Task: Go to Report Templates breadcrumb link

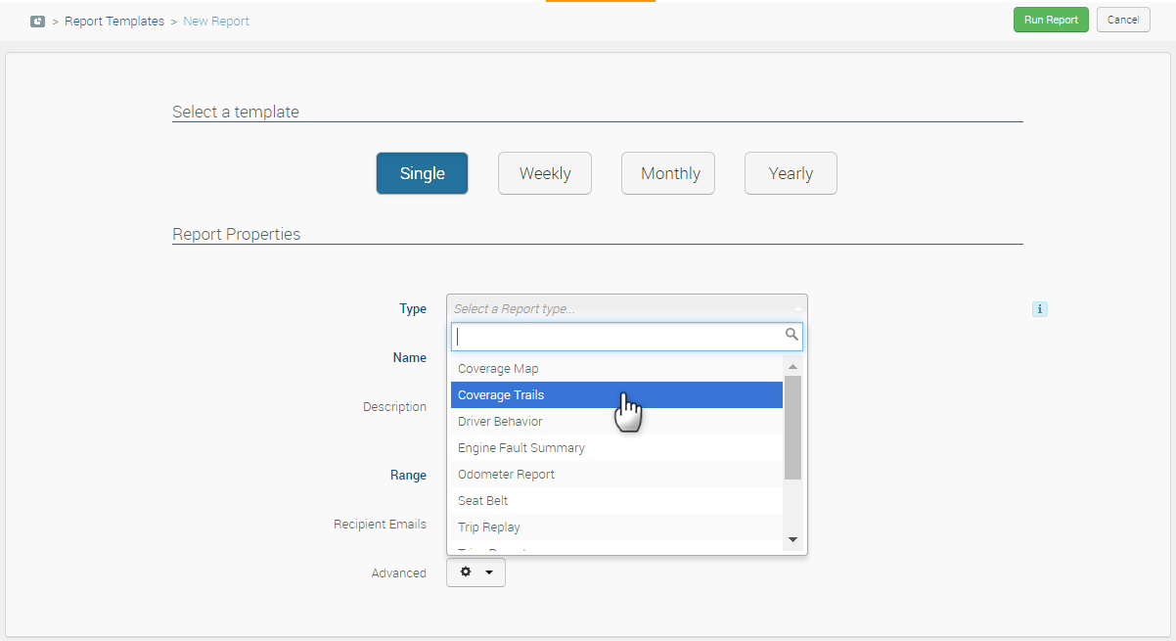Action: pos(114,21)
